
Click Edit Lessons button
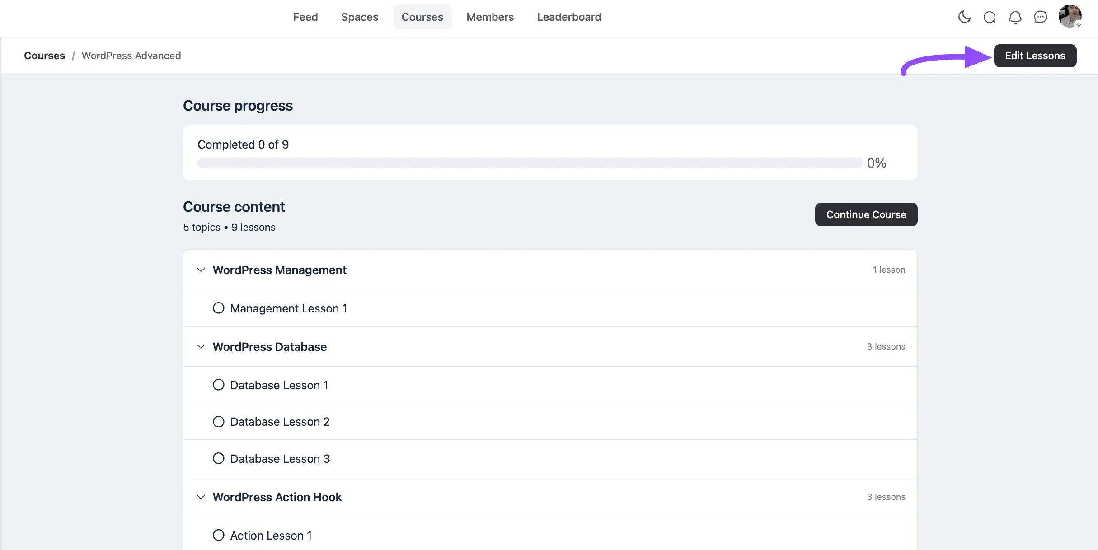click(x=1035, y=56)
